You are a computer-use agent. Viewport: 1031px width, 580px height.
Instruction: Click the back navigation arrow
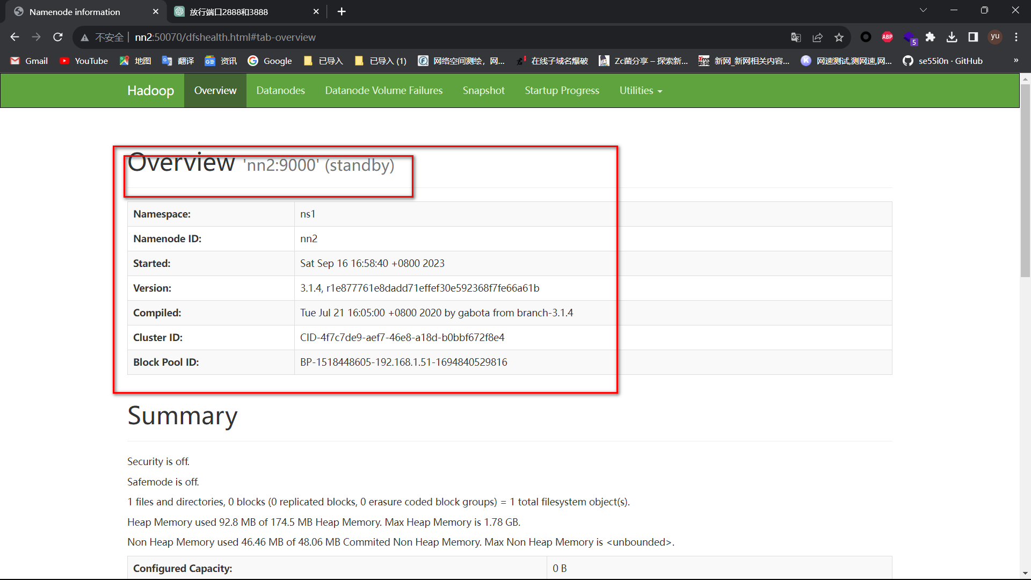(14, 37)
